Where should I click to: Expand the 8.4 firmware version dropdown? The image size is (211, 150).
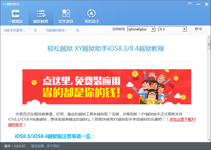[184, 29]
